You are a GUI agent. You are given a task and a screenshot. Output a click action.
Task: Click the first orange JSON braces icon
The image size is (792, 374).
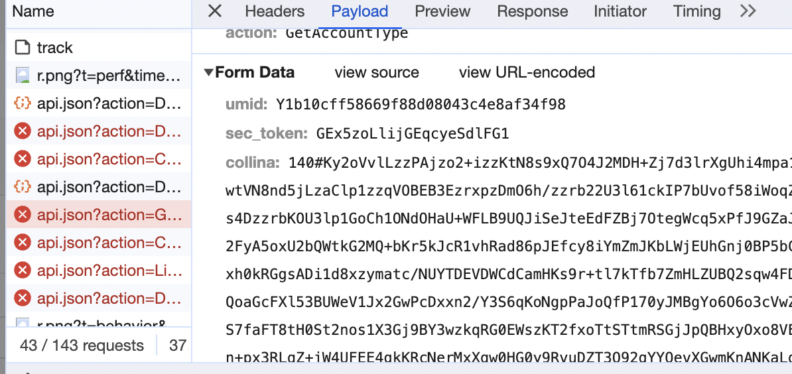pyautogui.click(x=23, y=103)
